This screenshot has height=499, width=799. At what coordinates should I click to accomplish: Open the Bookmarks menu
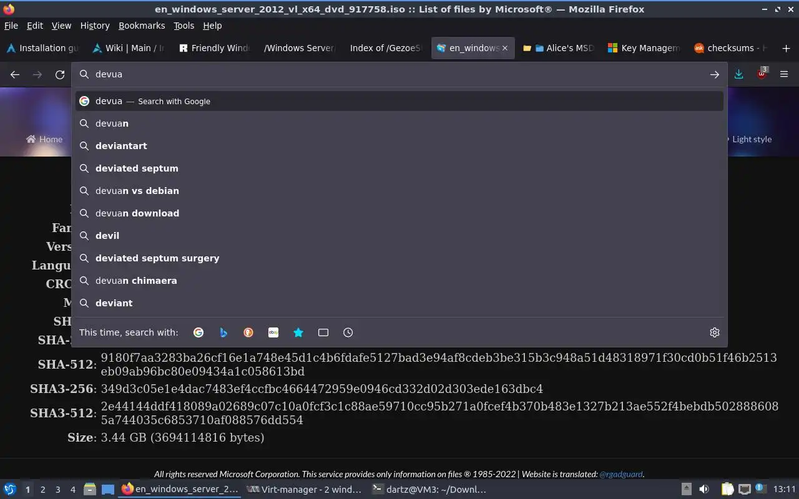142,26
